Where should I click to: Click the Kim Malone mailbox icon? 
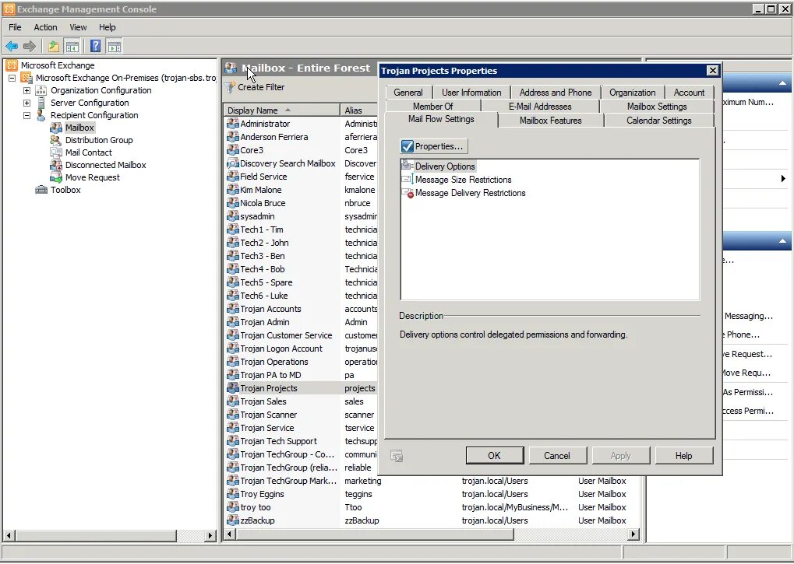pyautogui.click(x=233, y=190)
